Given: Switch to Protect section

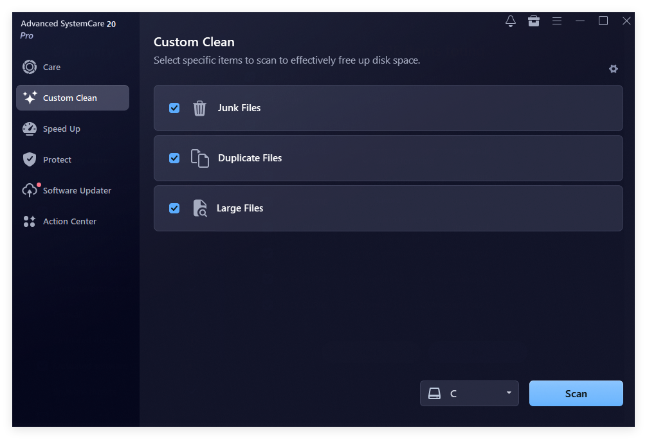Looking at the screenshot, I should pyautogui.click(x=57, y=160).
